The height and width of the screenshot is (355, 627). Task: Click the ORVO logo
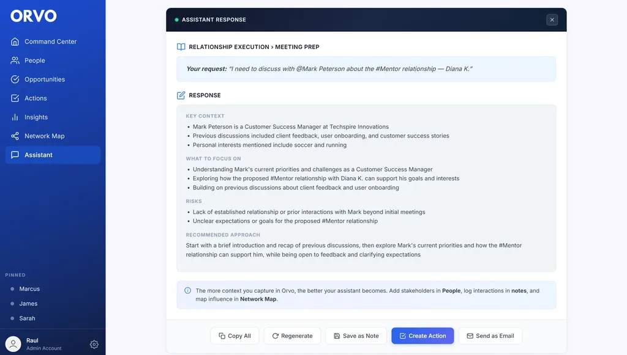34,16
